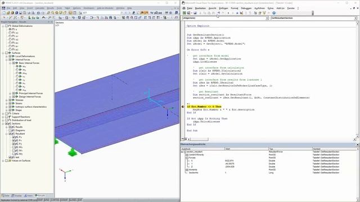Click section_resultant row in watch window

pos(269,152)
